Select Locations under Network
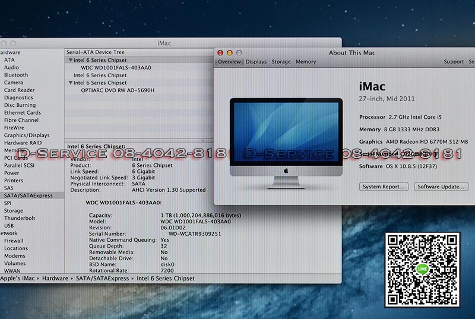Screen dimensions: 475x319 (x=16, y=248)
